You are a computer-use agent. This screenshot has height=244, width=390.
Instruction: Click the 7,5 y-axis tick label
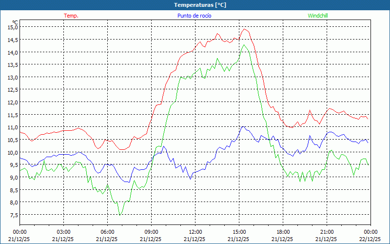(13, 215)
